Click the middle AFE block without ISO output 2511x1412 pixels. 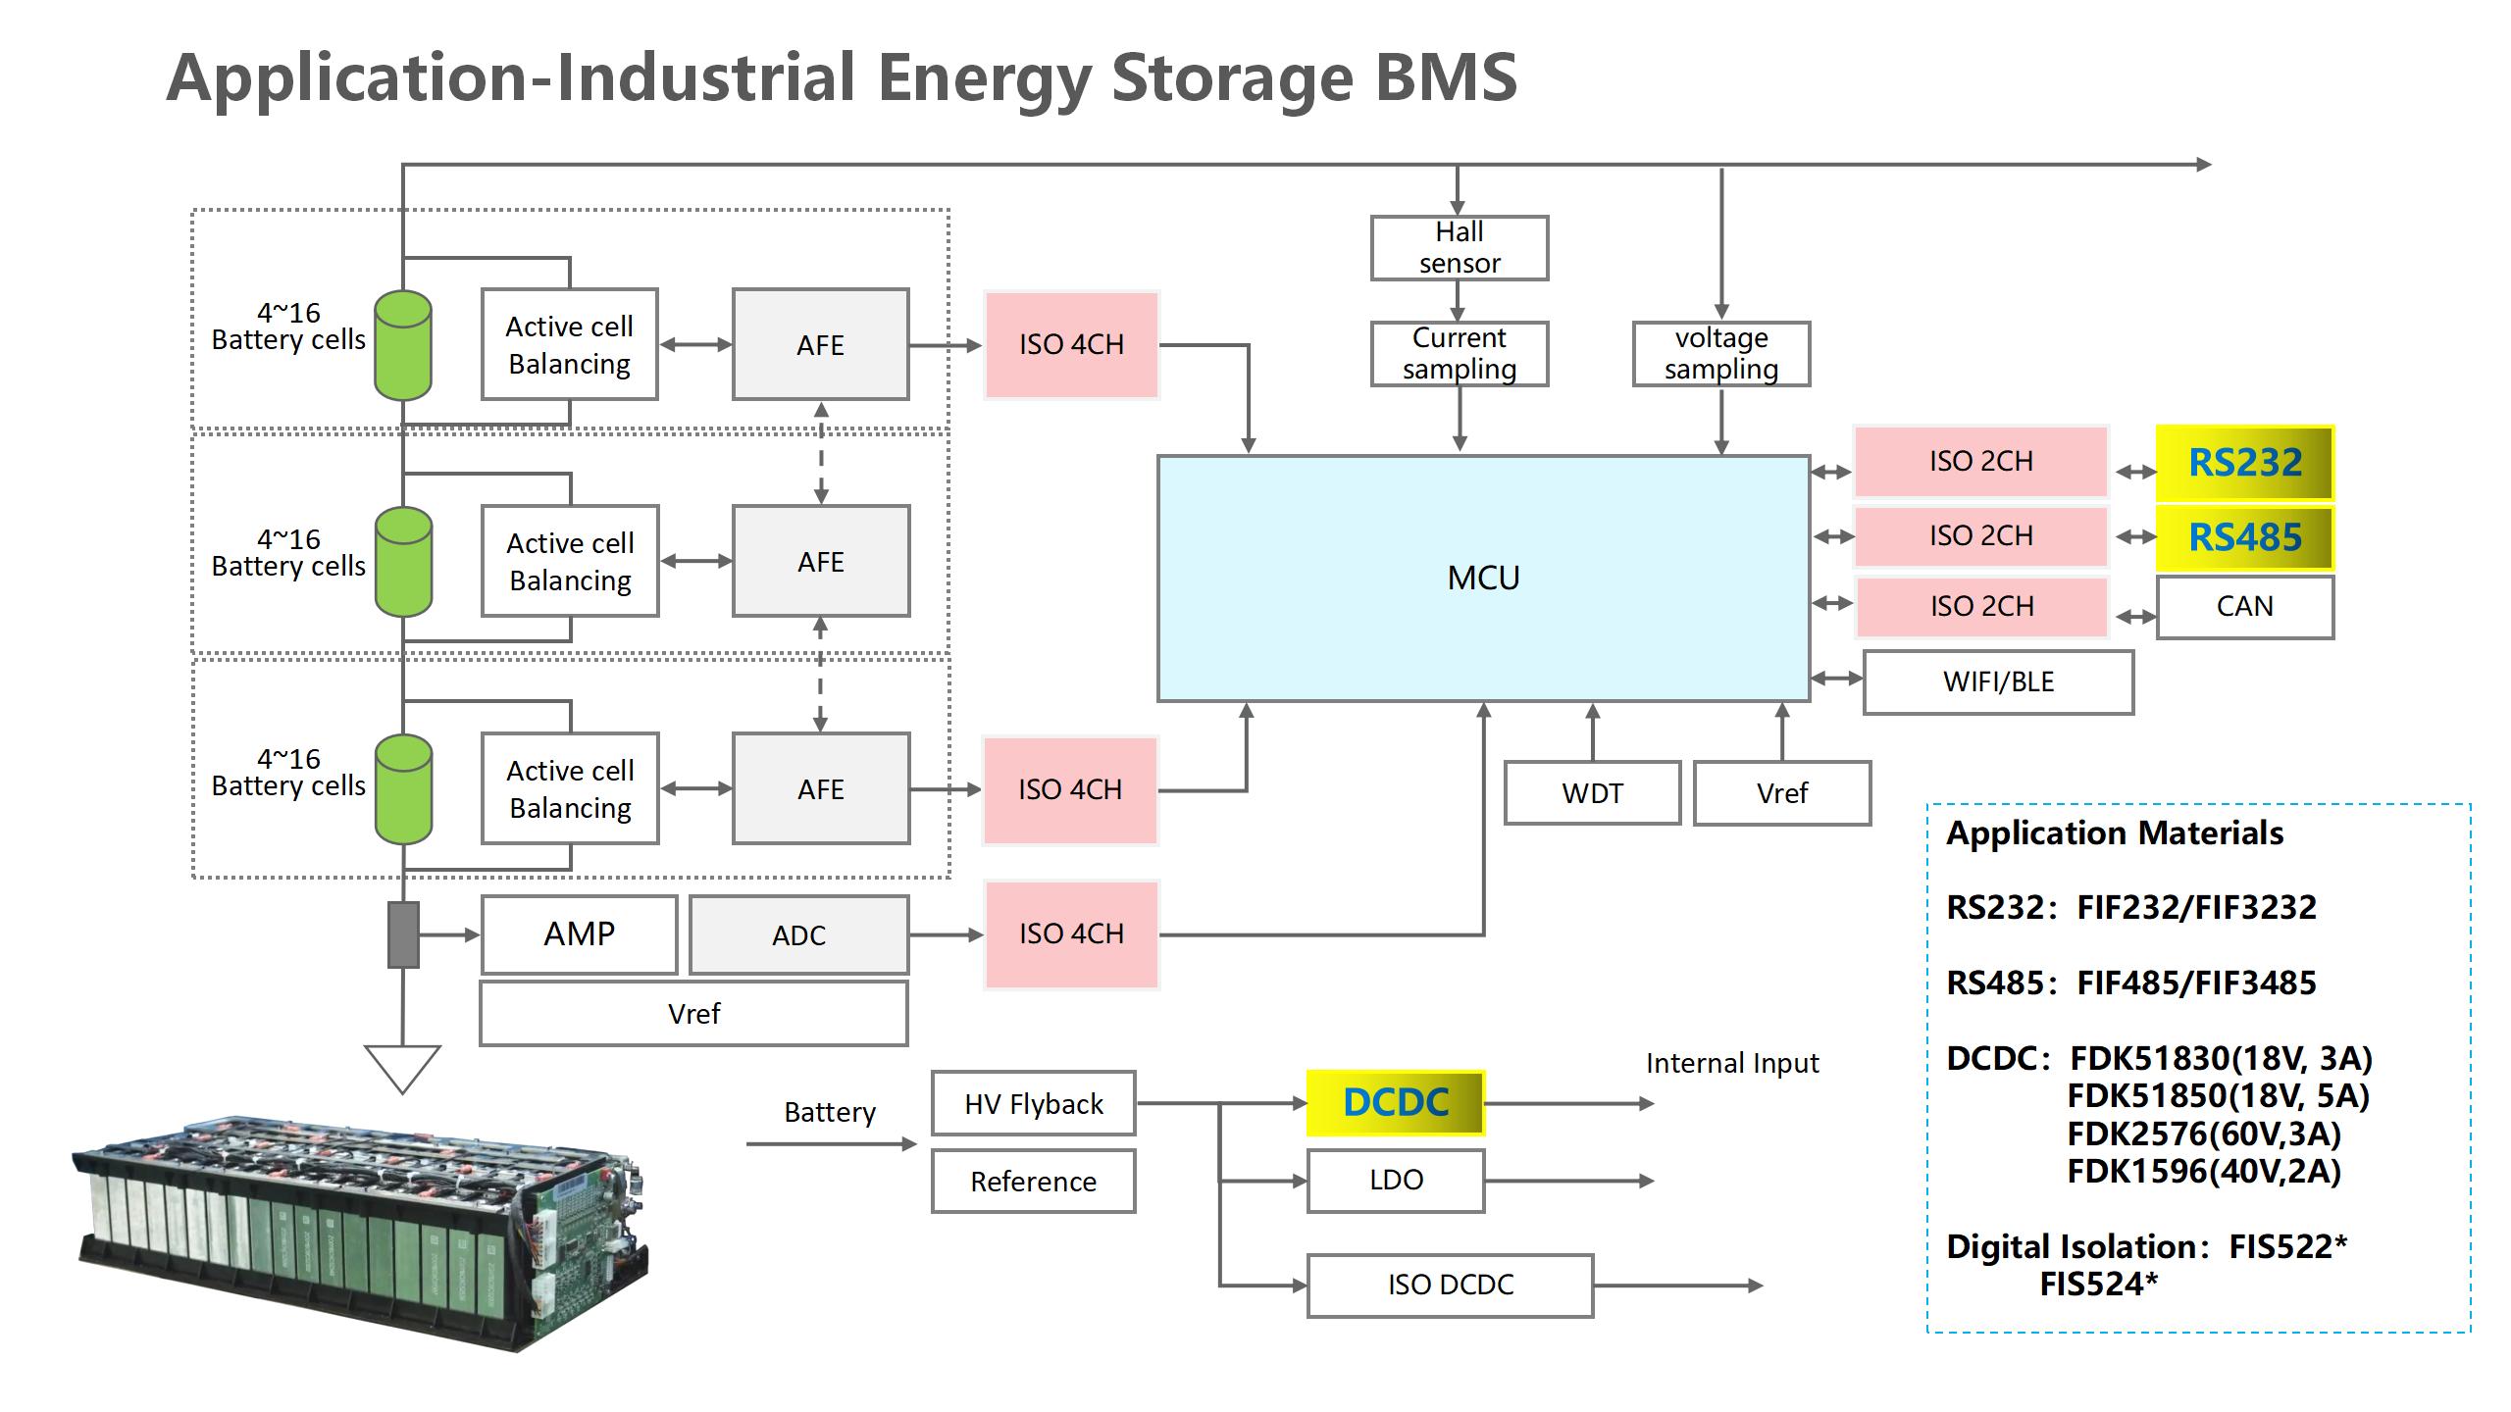820,562
